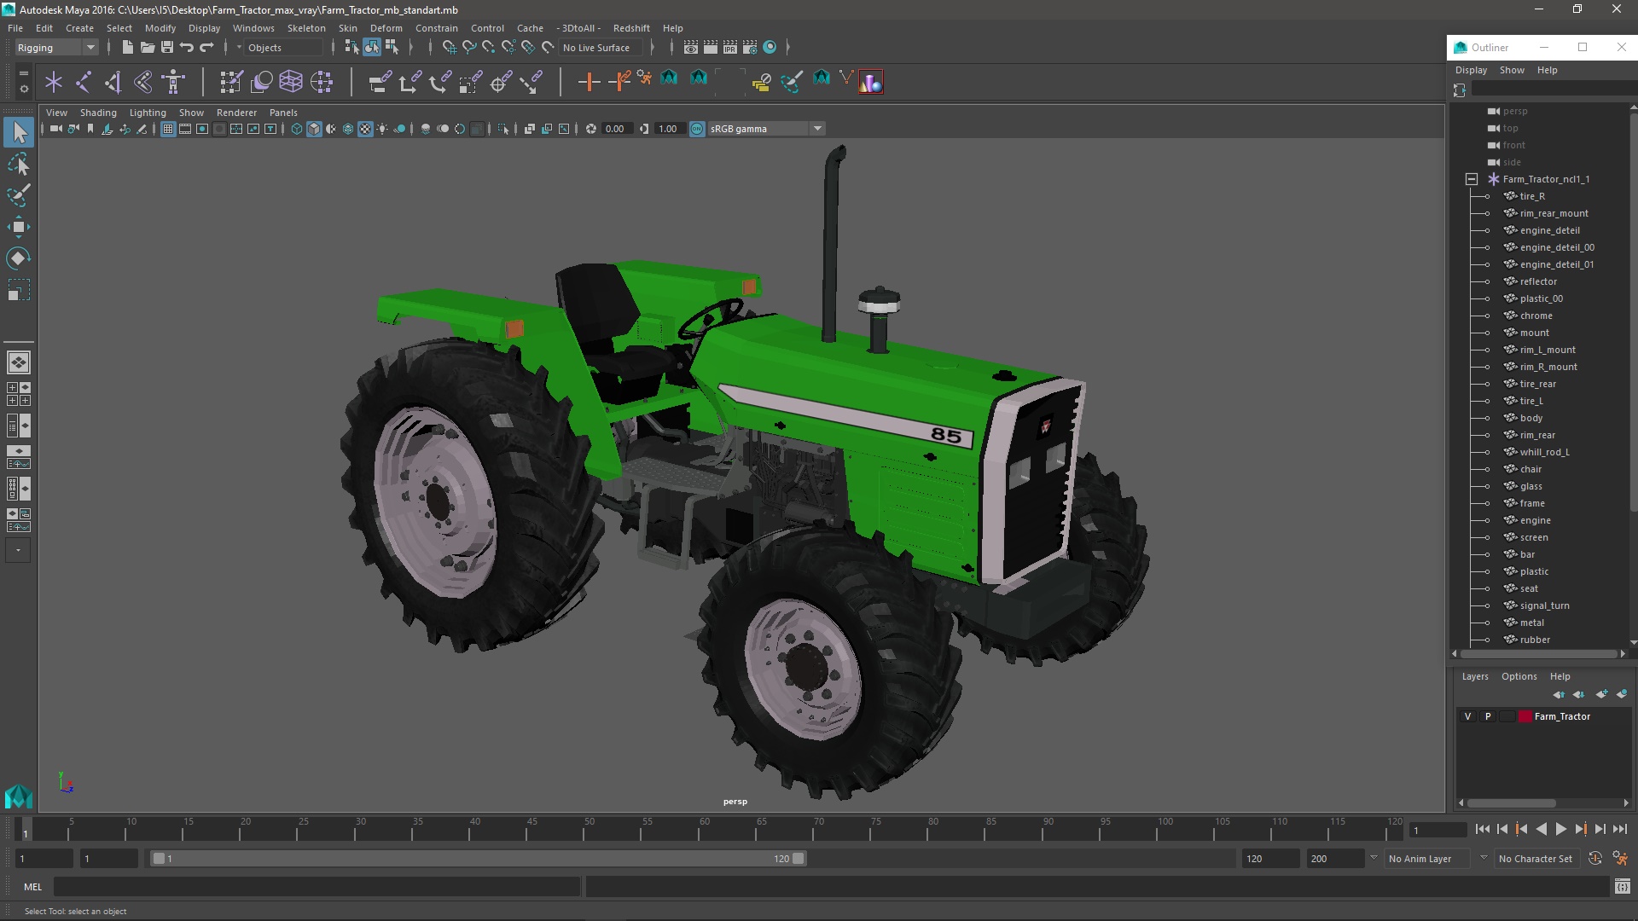Click Play Forwards button

point(1560,829)
